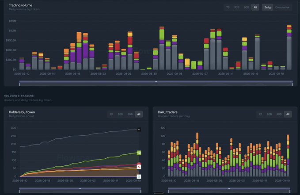This screenshot has width=300, height=195.
Task: Click the $1.5M axis label
Action: [13, 21]
